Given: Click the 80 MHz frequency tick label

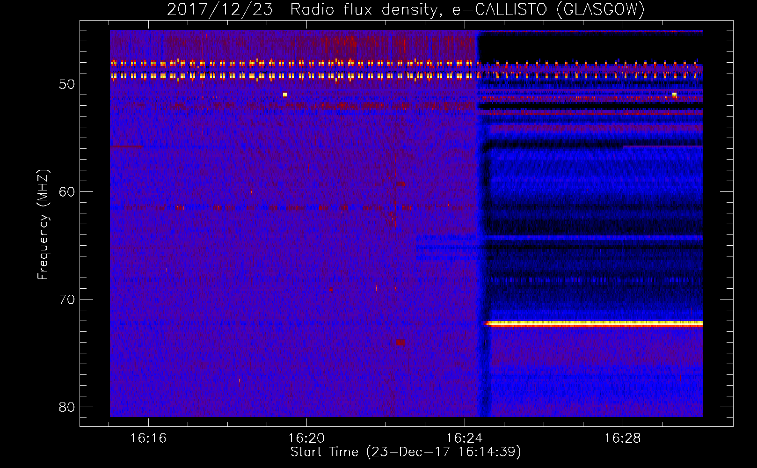Looking at the screenshot, I should [x=67, y=407].
